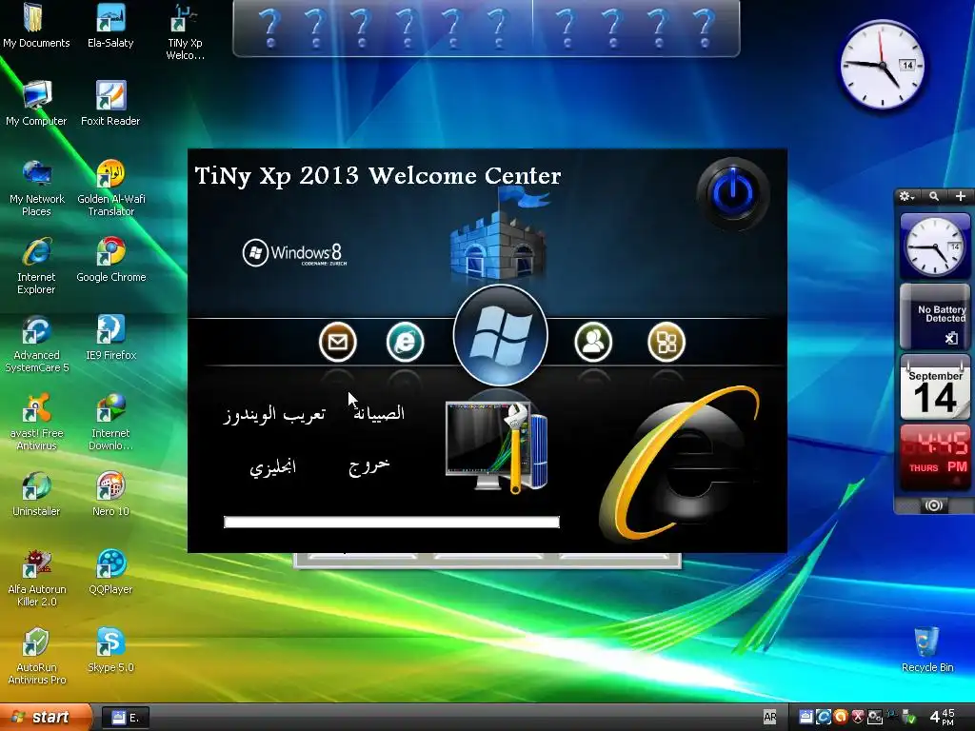Open TiNy Xp Welcome desktop shortcut
The width and height of the screenshot is (975, 731).
point(185,32)
